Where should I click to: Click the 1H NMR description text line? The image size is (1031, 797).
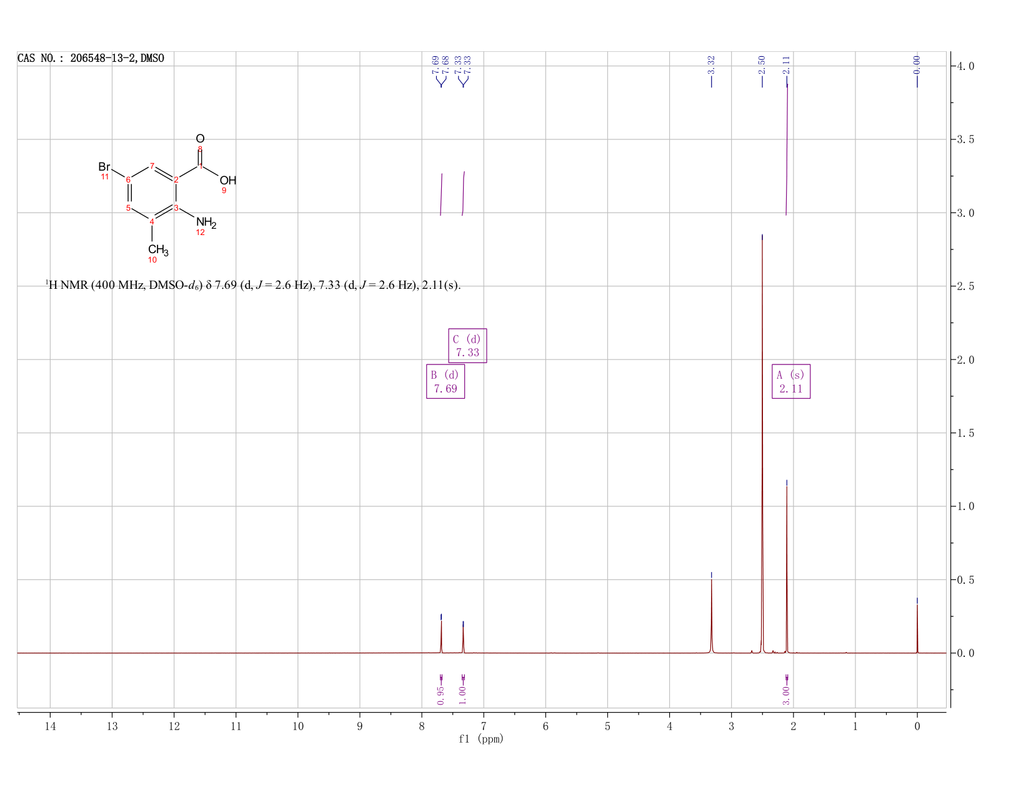click(x=253, y=285)
